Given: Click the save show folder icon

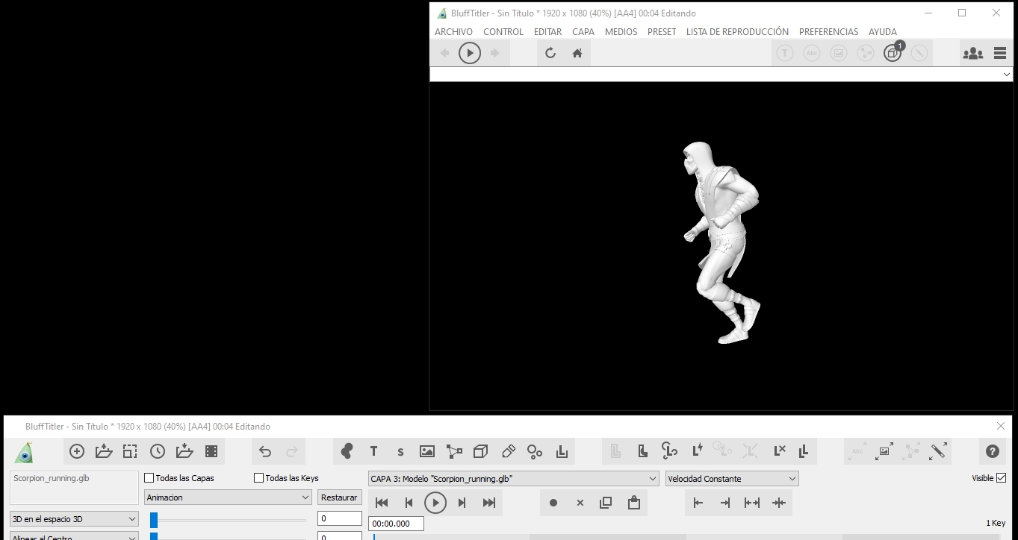Looking at the screenshot, I should (x=184, y=451).
